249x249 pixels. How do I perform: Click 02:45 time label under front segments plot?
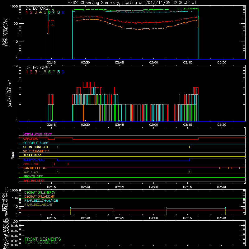coord(120,63)
